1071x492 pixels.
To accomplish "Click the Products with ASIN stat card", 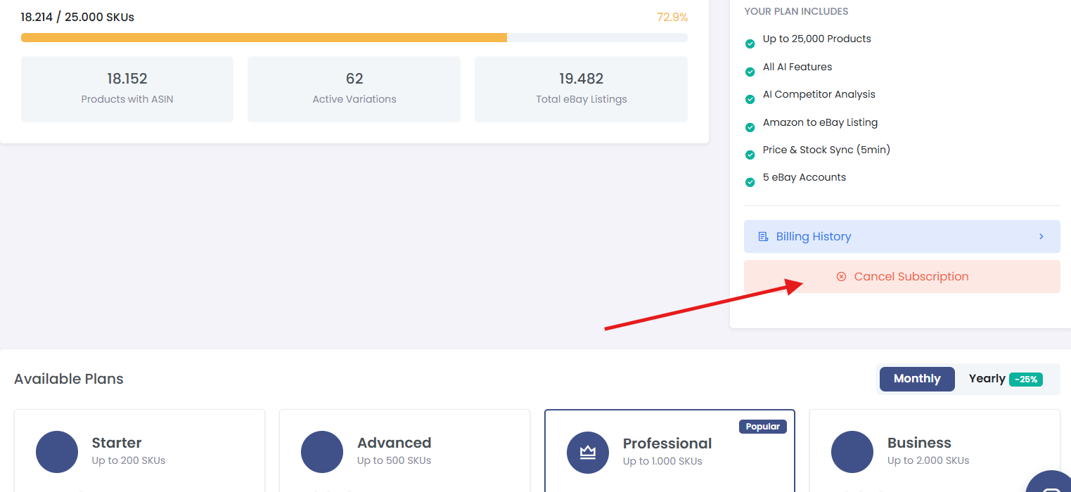I will [127, 89].
